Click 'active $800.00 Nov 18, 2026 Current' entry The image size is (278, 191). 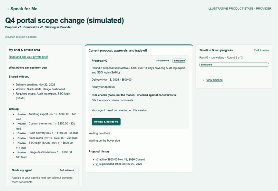[122, 160]
